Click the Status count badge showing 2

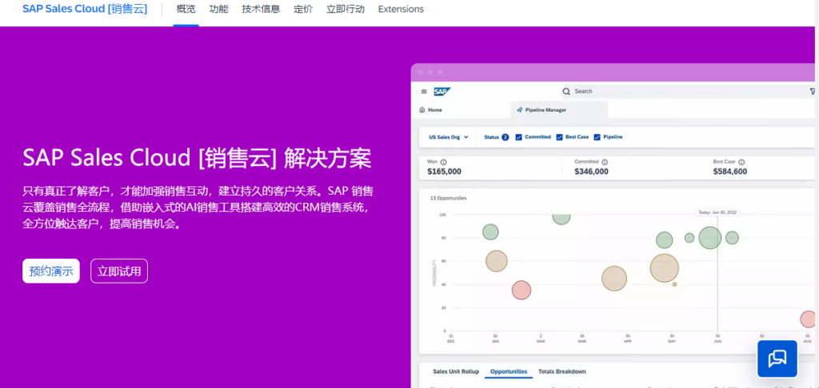tap(505, 137)
